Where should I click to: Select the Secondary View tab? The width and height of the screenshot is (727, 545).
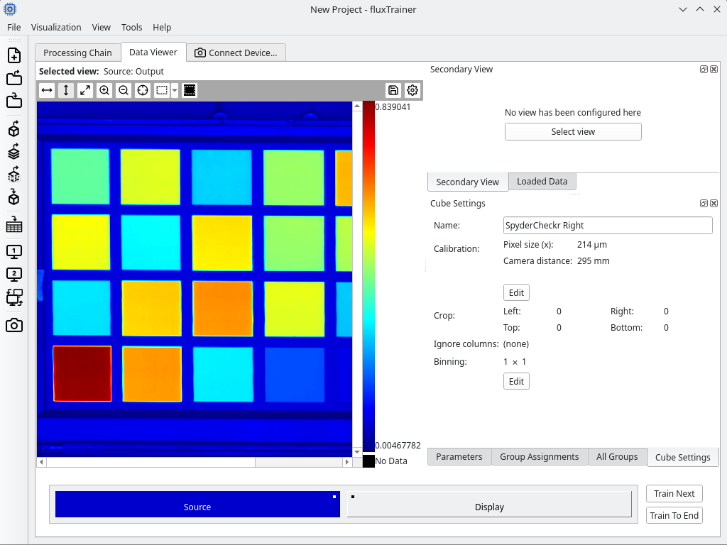467,182
